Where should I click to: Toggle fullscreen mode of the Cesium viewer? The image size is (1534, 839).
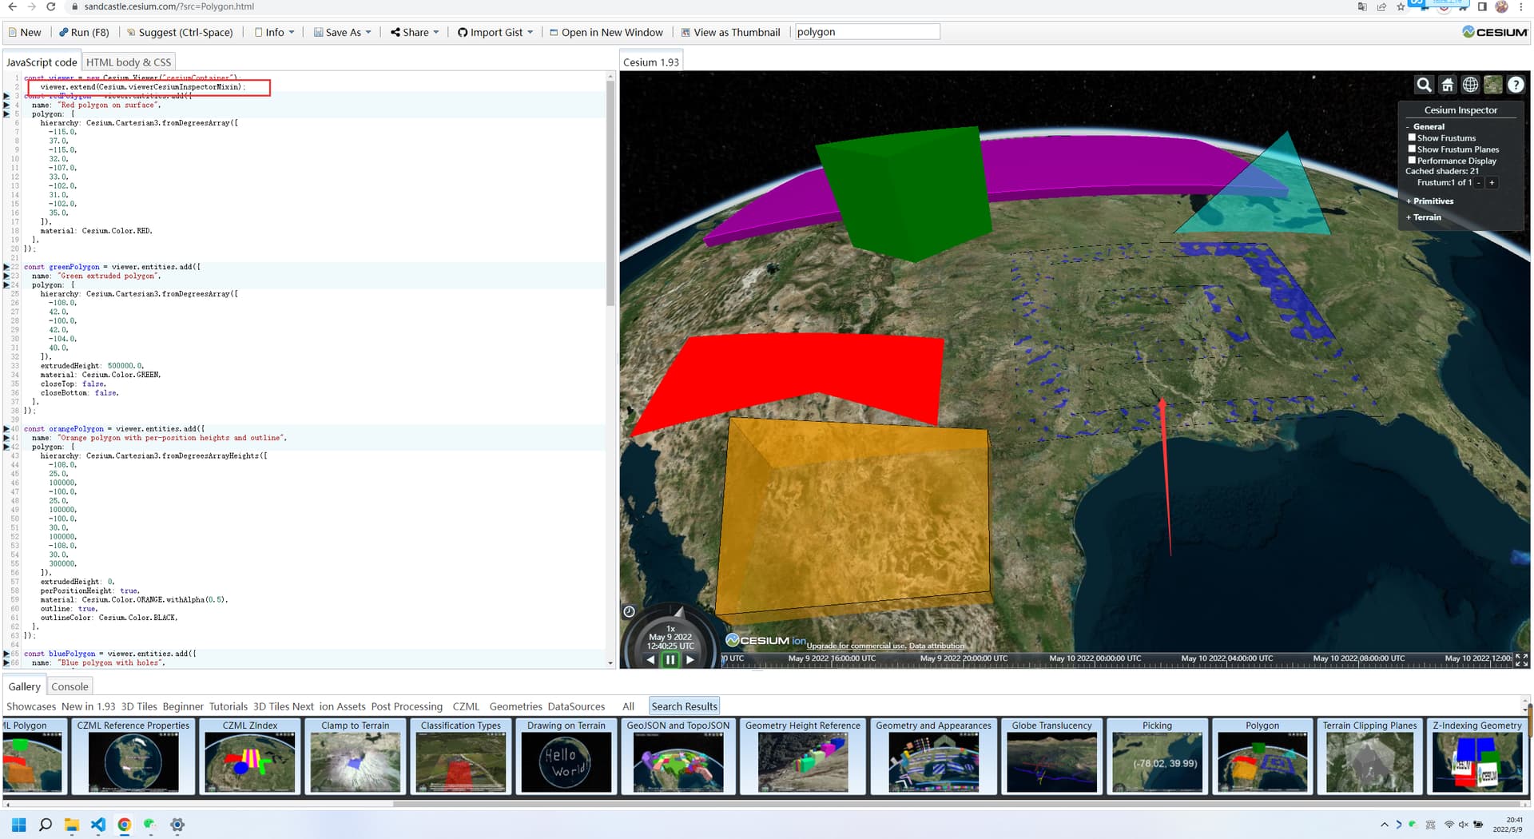click(x=1521, y=660)
